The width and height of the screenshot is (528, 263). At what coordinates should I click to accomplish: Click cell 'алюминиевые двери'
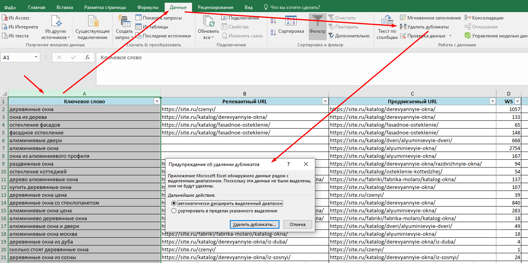[x=85, y=140]
